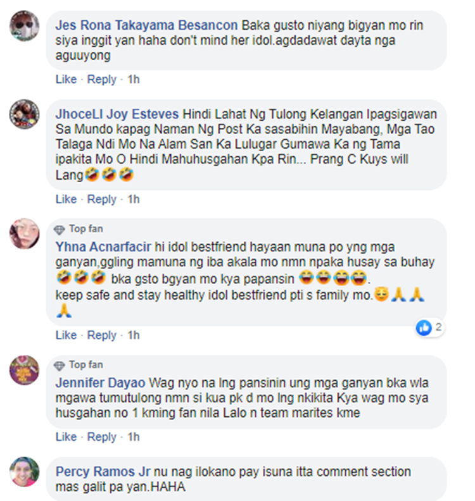
Task: Like Yhna Acnarfacir's comment
Action: pos(66,335)
